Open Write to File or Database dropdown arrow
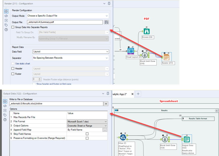The width and height of the screenshot is (219, 156). click(x=106, y=104)
